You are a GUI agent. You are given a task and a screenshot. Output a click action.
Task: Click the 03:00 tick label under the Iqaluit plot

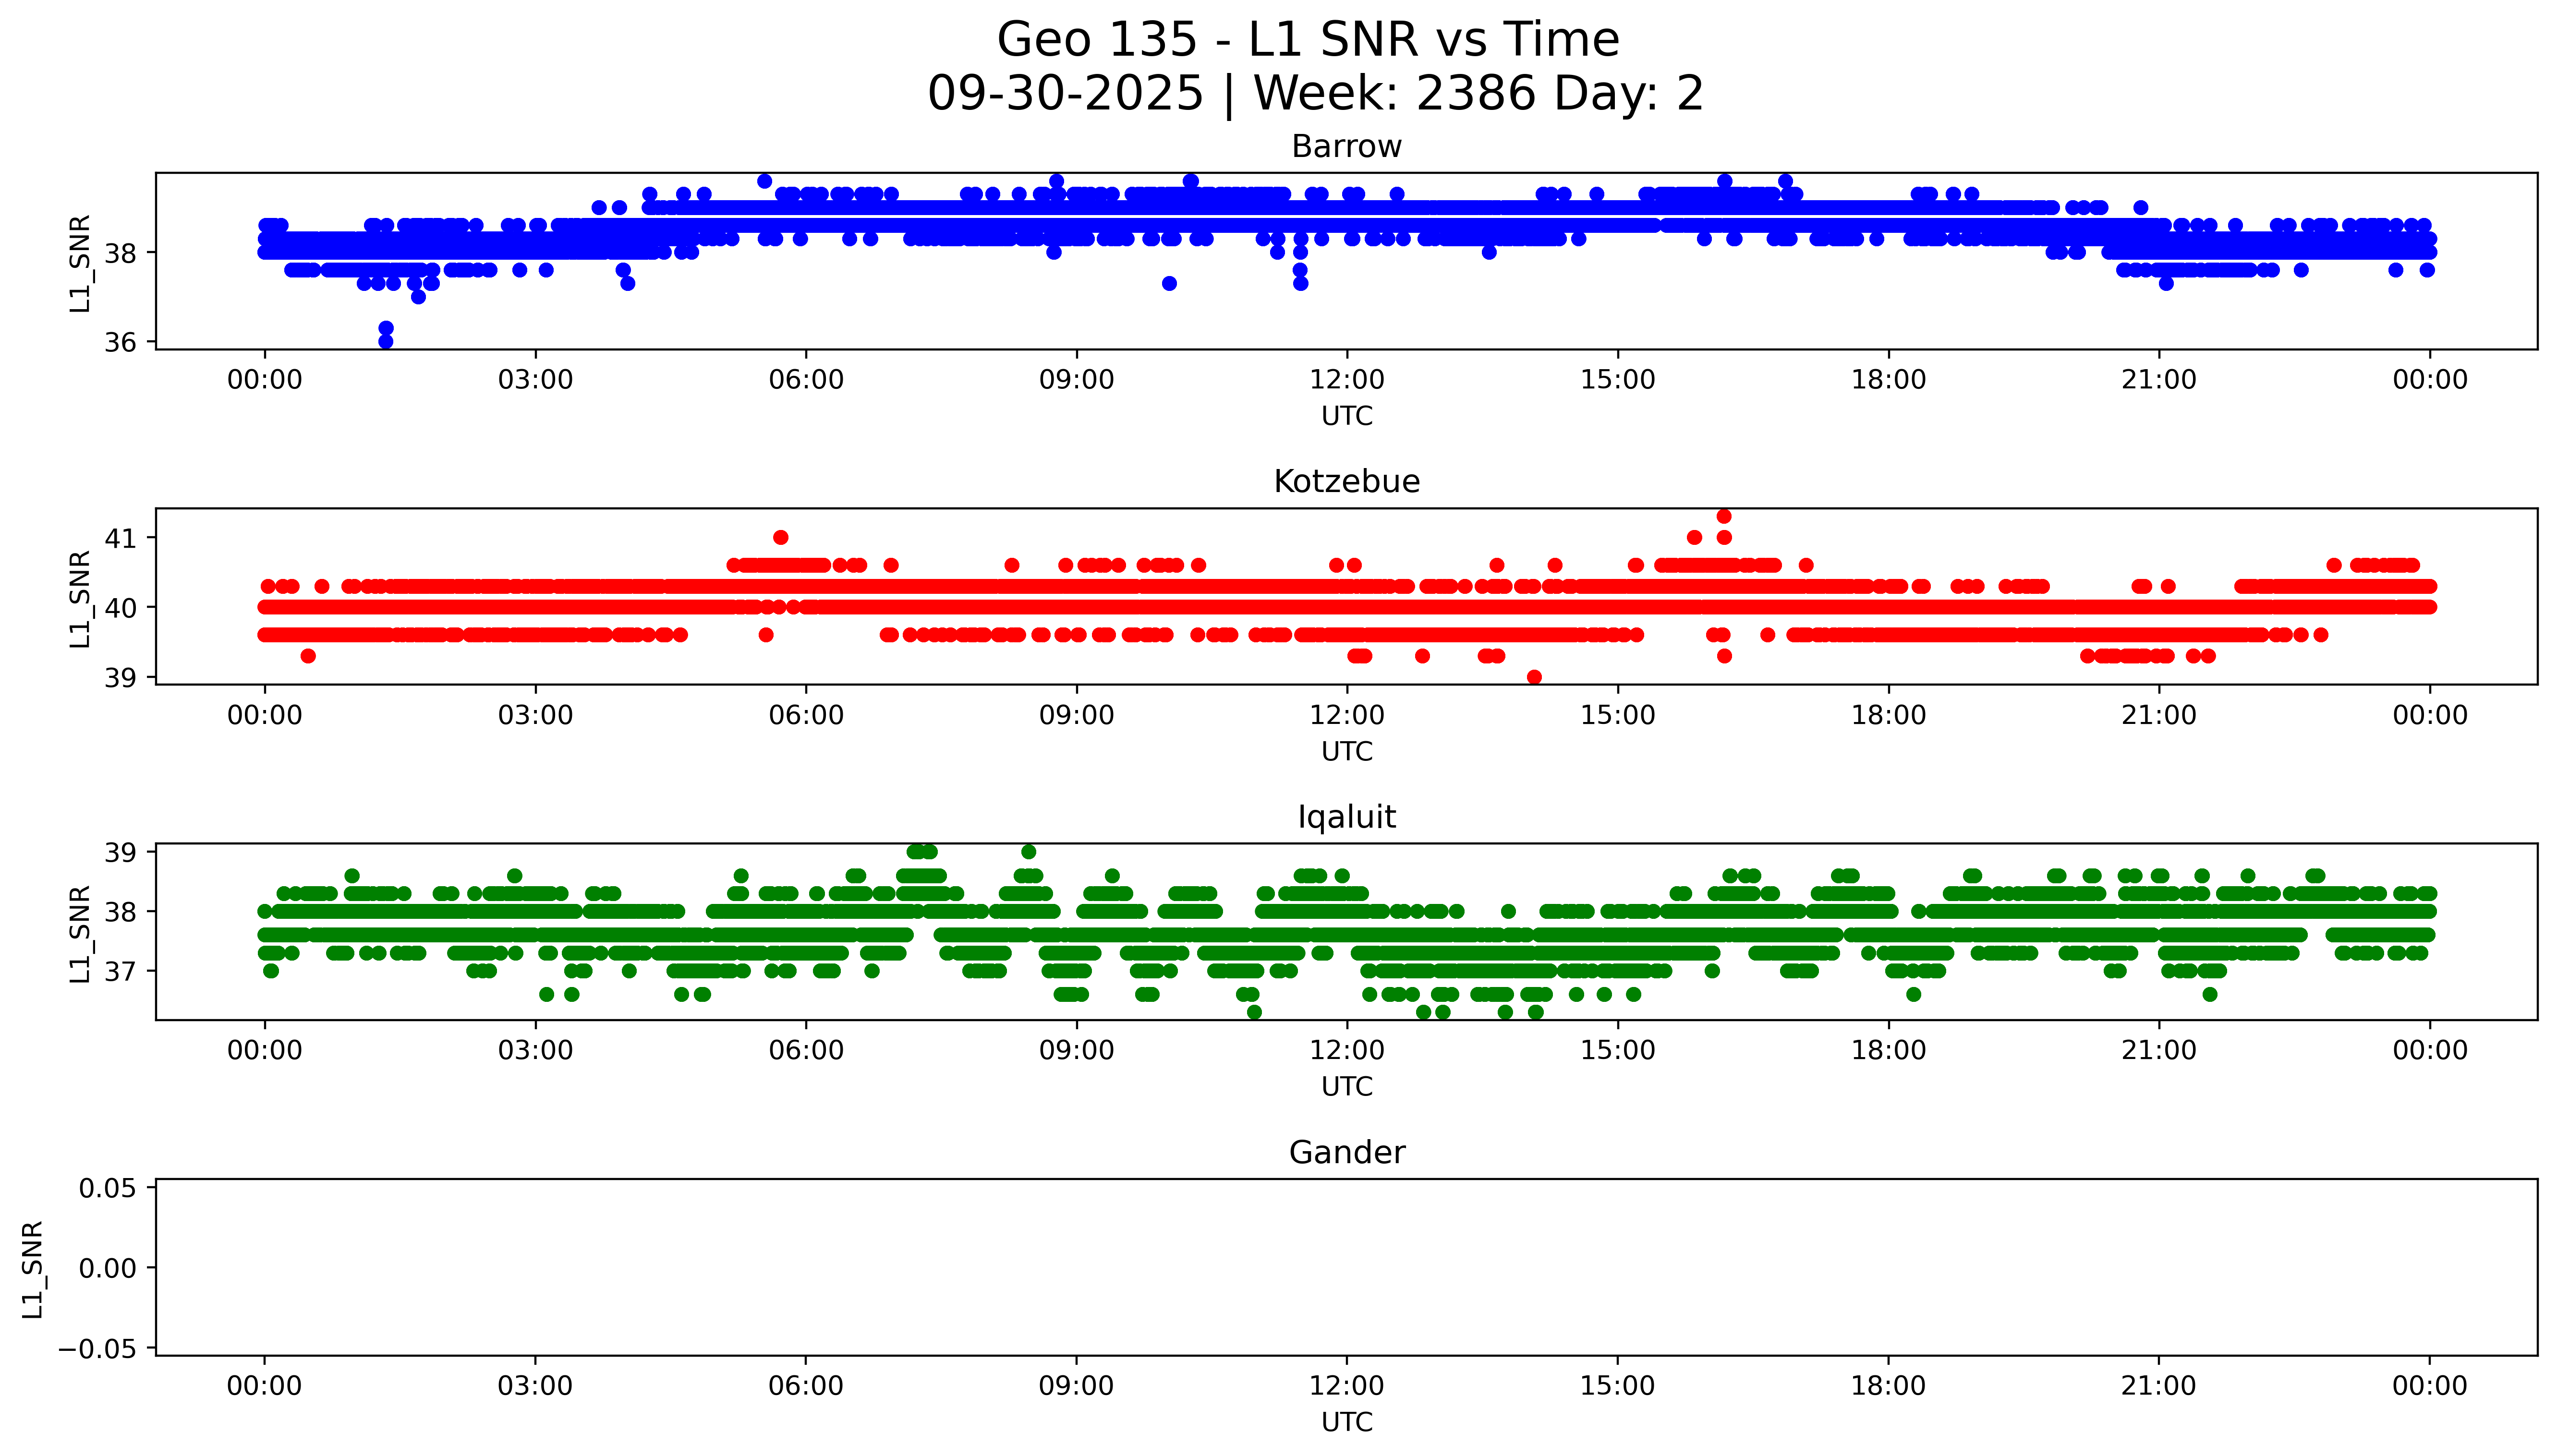tap(535, 1050)
